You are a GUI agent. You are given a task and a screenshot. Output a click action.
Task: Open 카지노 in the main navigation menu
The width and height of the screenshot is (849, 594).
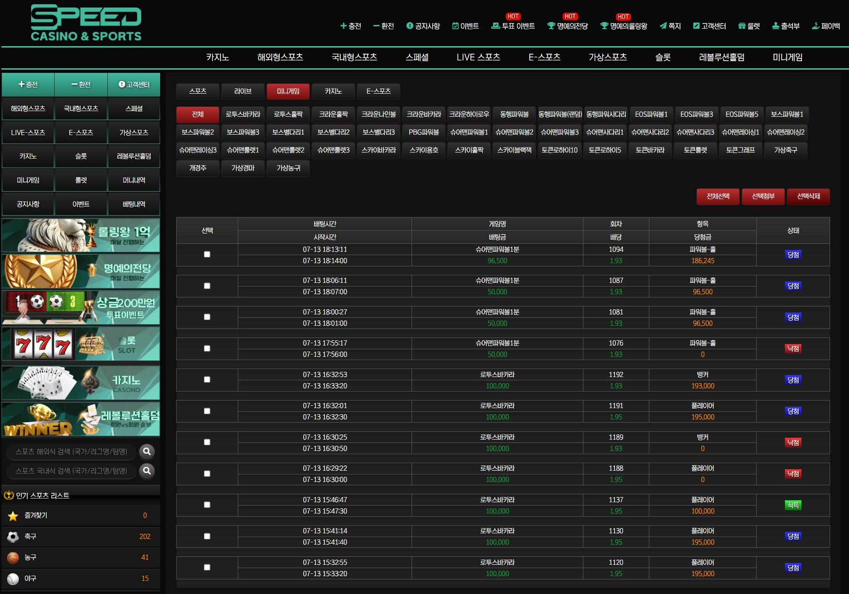coord(218,57)
